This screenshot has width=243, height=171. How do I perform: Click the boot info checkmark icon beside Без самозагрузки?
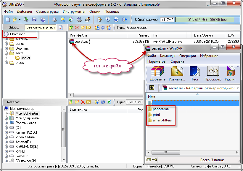pos(61,28)
